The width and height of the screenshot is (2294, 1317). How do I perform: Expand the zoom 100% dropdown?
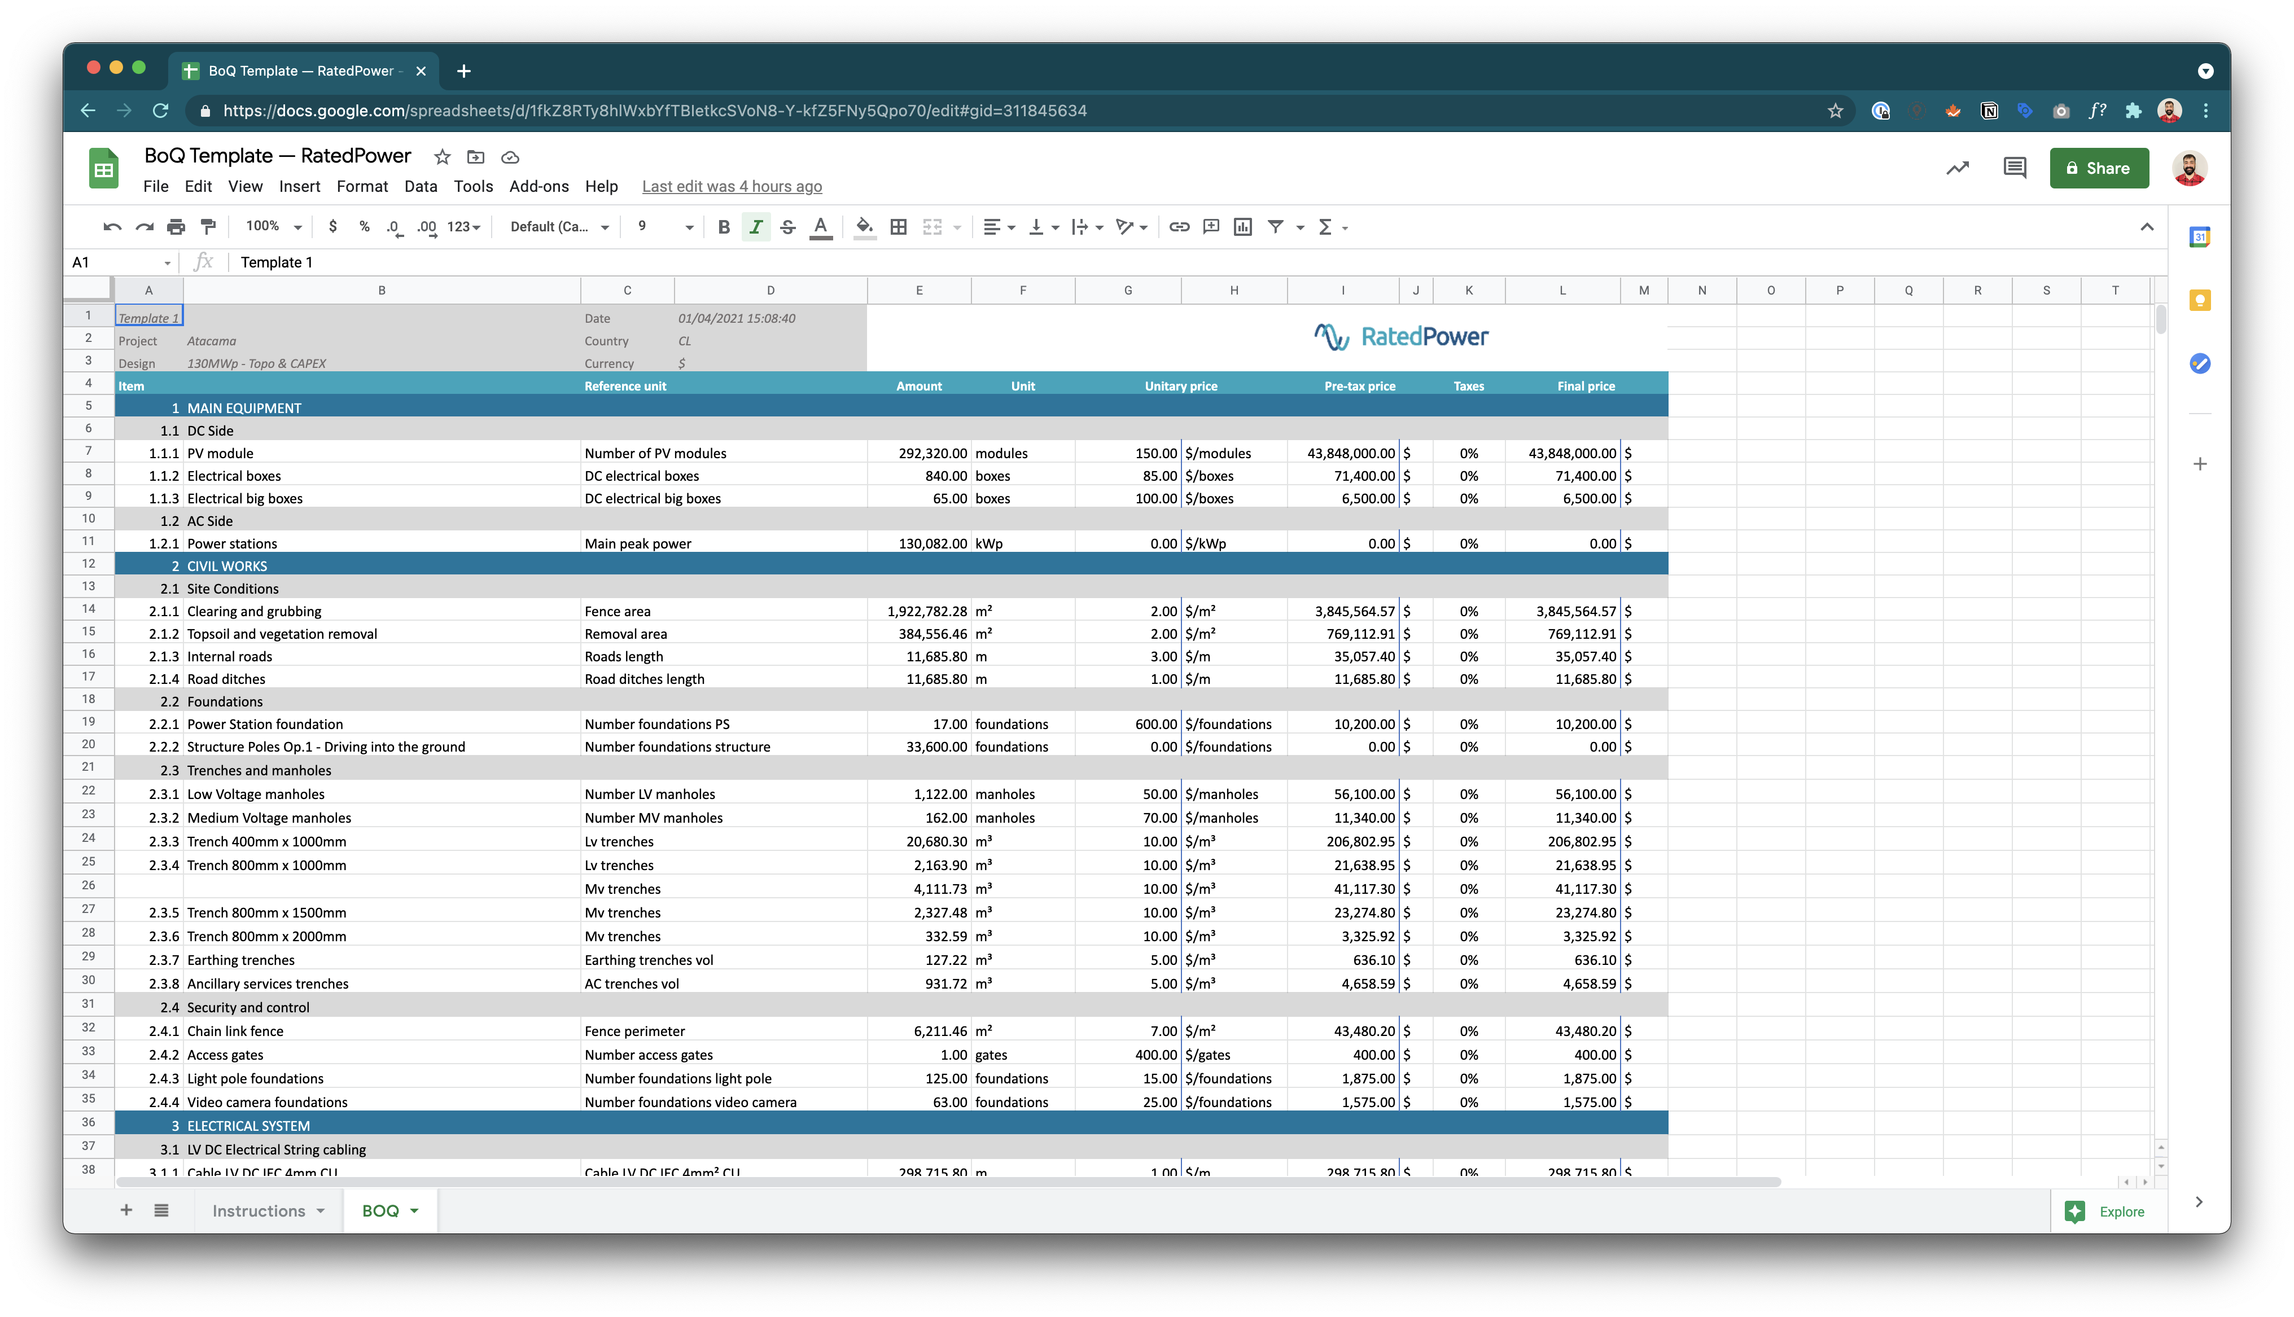[x=274, y=227]
